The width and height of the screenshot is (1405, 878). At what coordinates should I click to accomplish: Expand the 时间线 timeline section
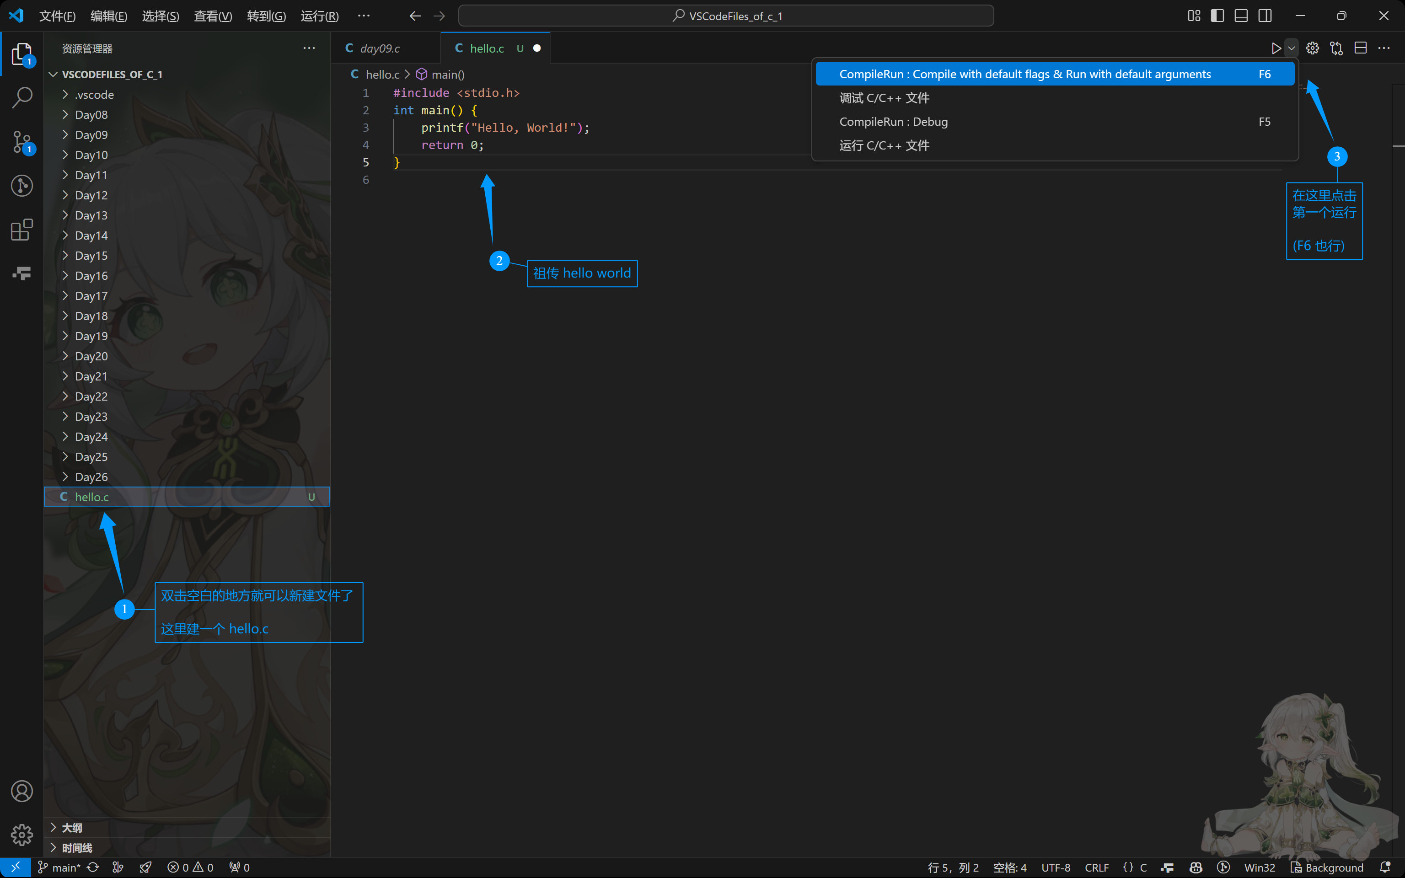point(187,848)
